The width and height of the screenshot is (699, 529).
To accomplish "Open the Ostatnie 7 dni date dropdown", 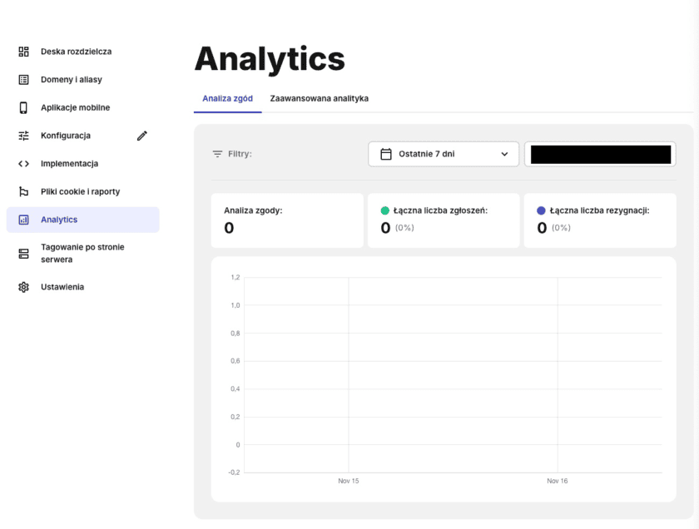I will pos(443,154).
